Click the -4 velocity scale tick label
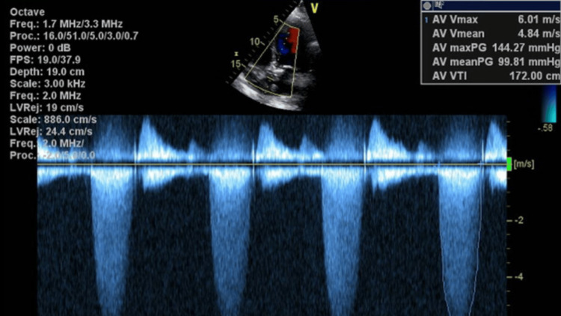 pos(519,276)
